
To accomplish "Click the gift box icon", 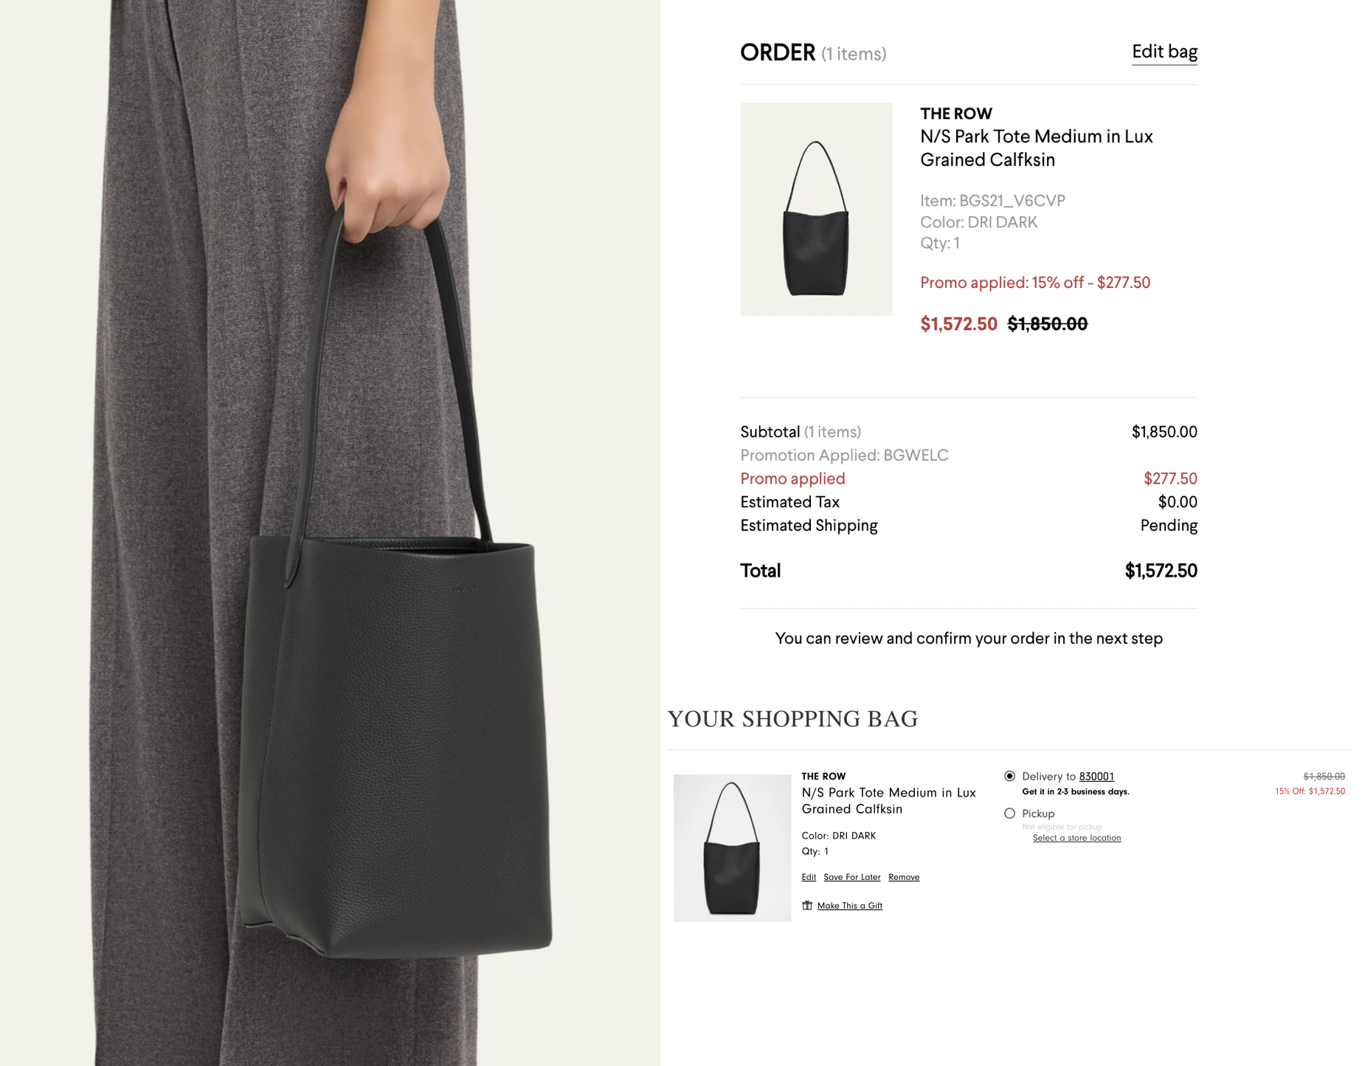I will 807,905.
